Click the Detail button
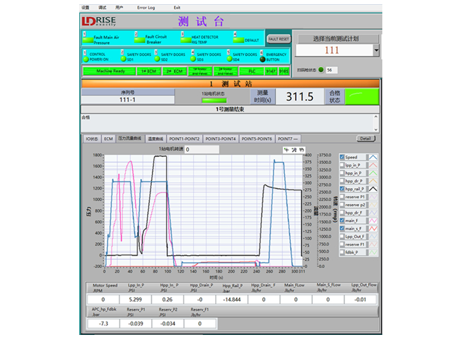The width and height of the screenshot is (461, 338). pyautogui.click(x=366, y=138)
